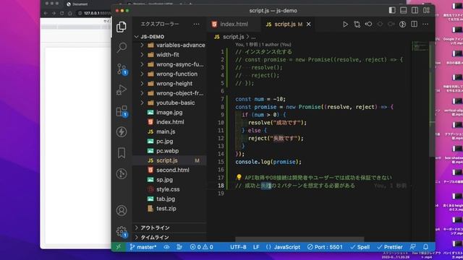Open the Bookmarks view icon
The height and width of the screenshot is (260, 463).
[x=122, y=153]
